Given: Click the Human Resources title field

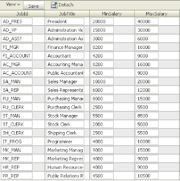Looking at the screenshot, I should point(65,167).
